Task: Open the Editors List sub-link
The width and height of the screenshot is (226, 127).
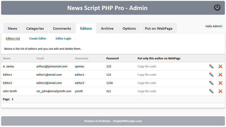Action: (x=13, y=38)
